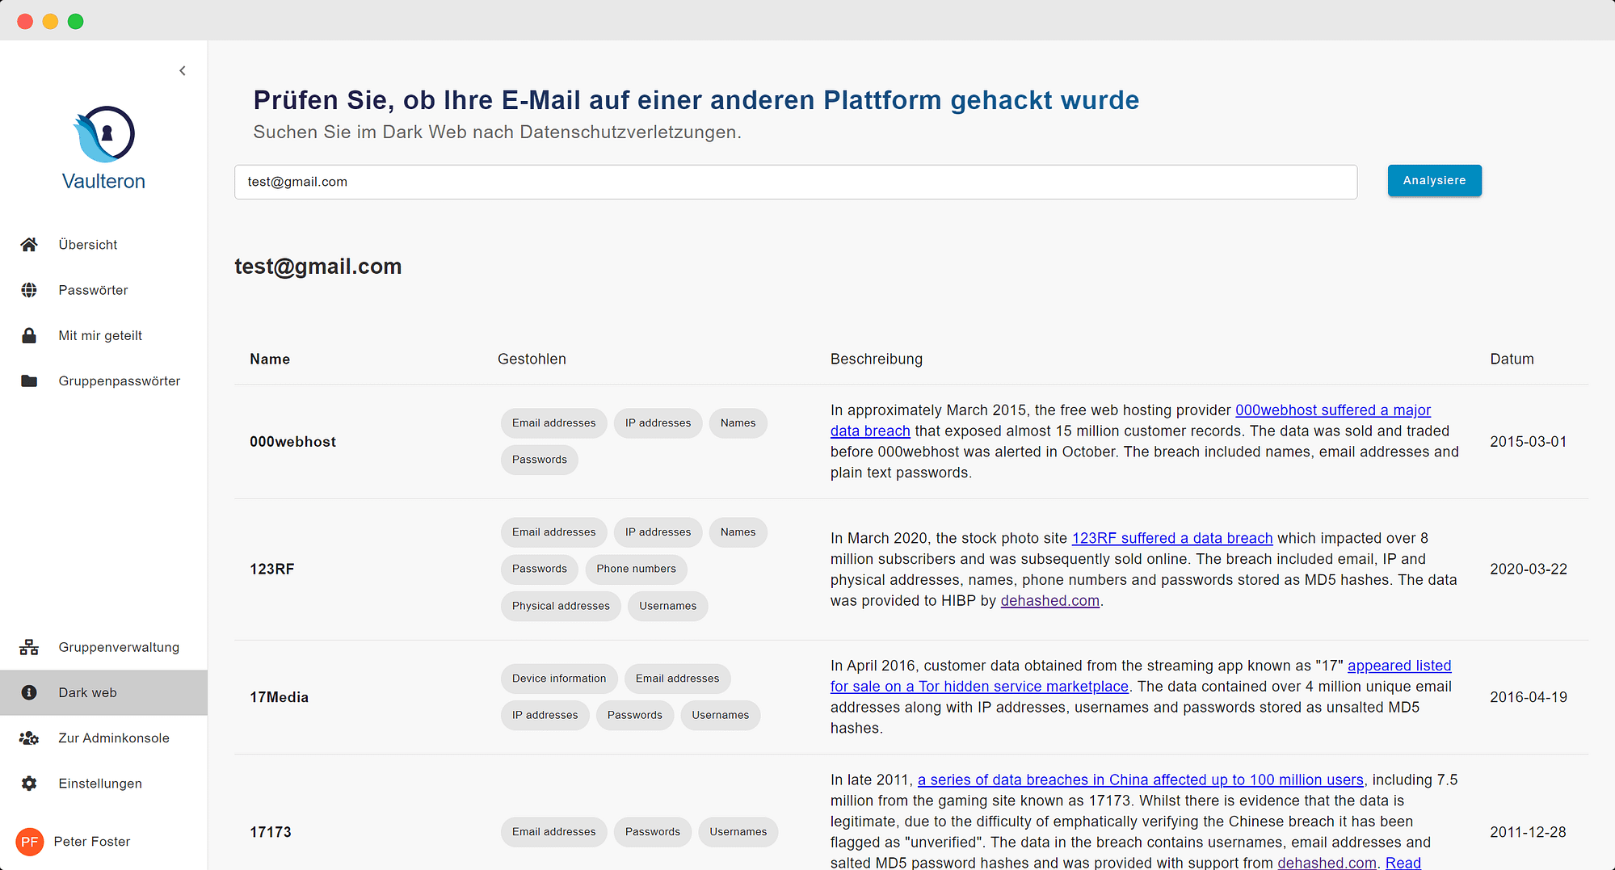Click the Phone numbers chip in the 123RF row

636,569
